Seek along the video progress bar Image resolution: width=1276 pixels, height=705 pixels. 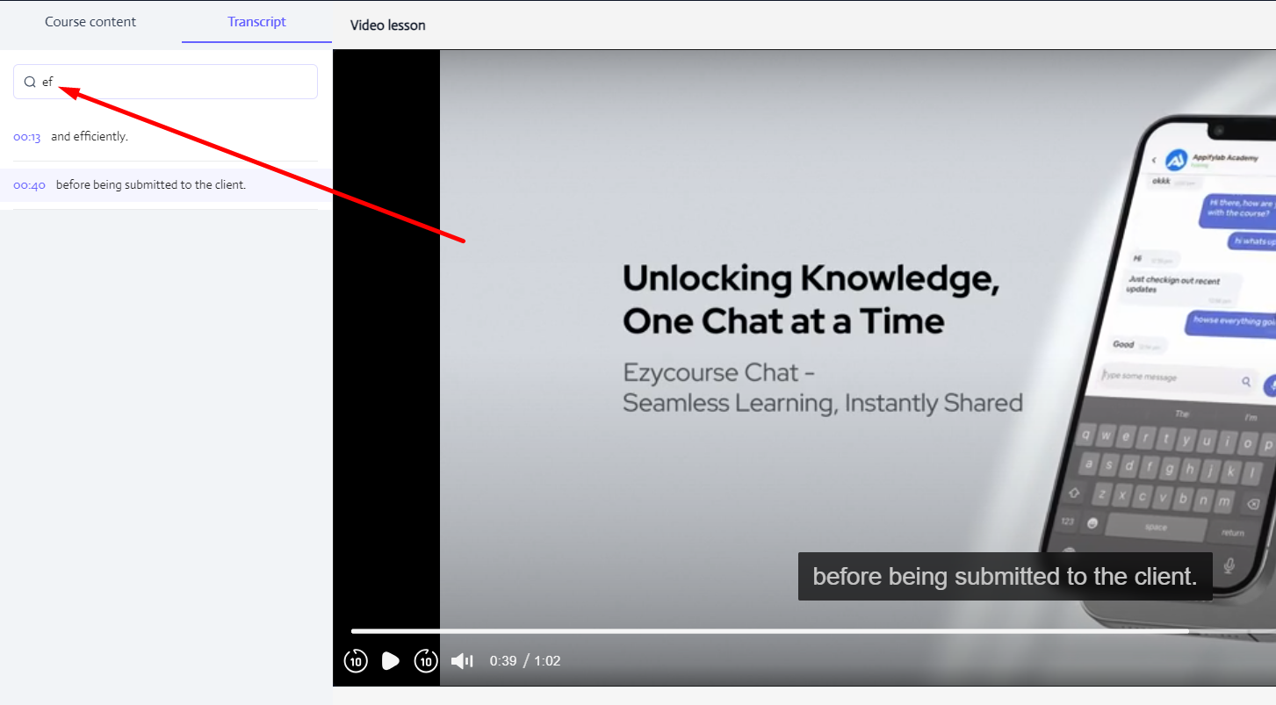(813, 631)
